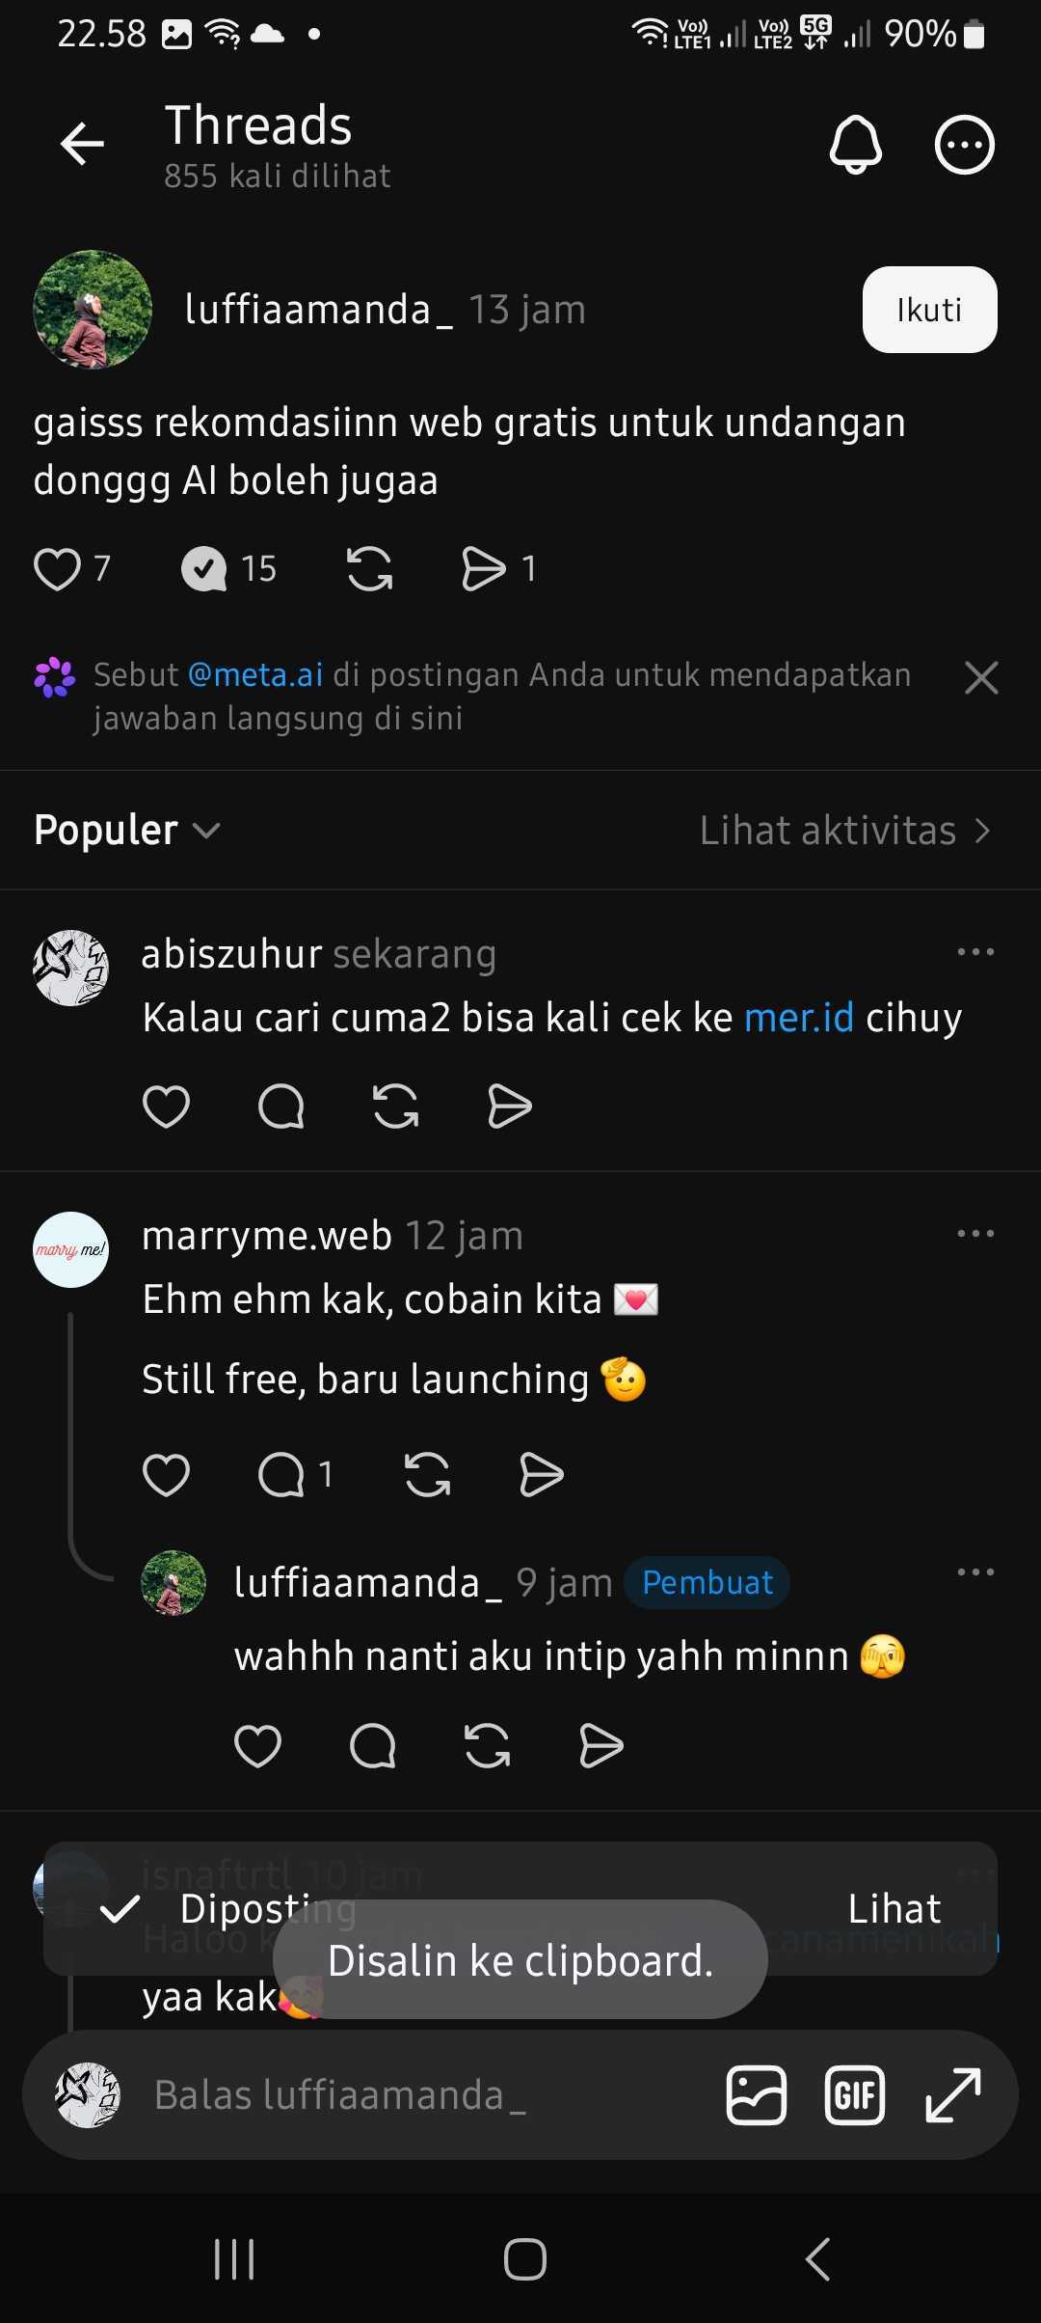The image size is (1041, 2323).
Task: Expand the Populer sort dropdown
Action: (x=127, y=830)
